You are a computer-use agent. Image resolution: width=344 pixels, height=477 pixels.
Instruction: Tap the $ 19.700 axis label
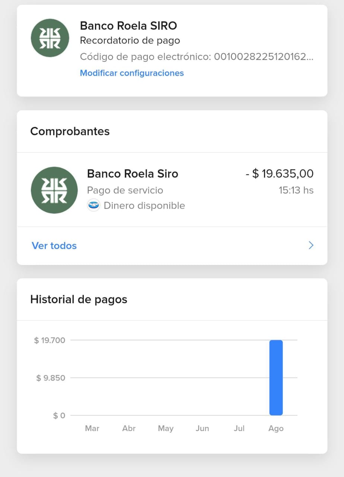[50, 340]
